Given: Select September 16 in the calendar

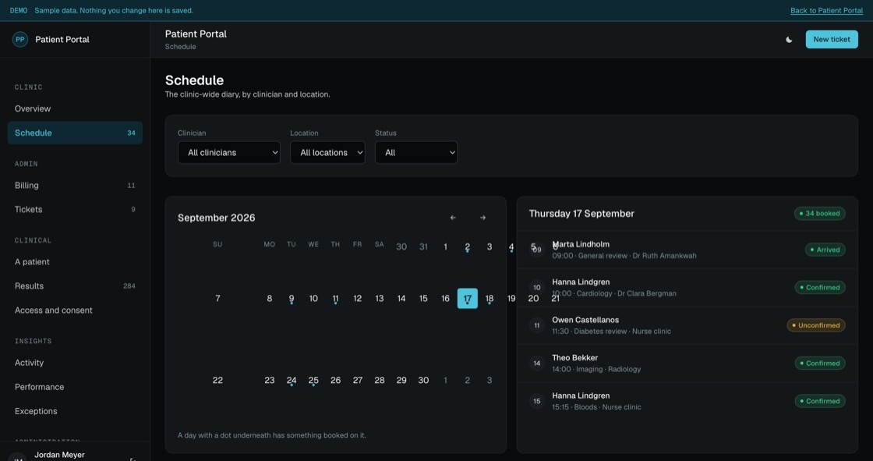Looking at the screenshot, I should [x=445, y=299].
